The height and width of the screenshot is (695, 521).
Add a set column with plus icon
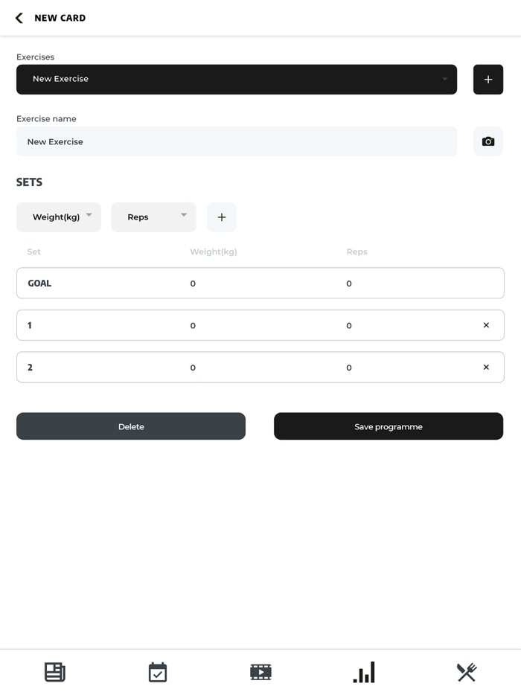pyautogui.click(x=221, y=217)
